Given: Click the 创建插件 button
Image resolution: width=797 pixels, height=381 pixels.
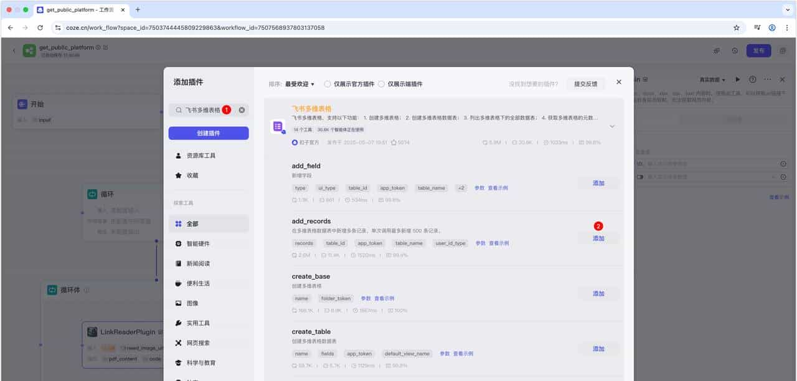Looking at the screenshot, I should point(207,133).
